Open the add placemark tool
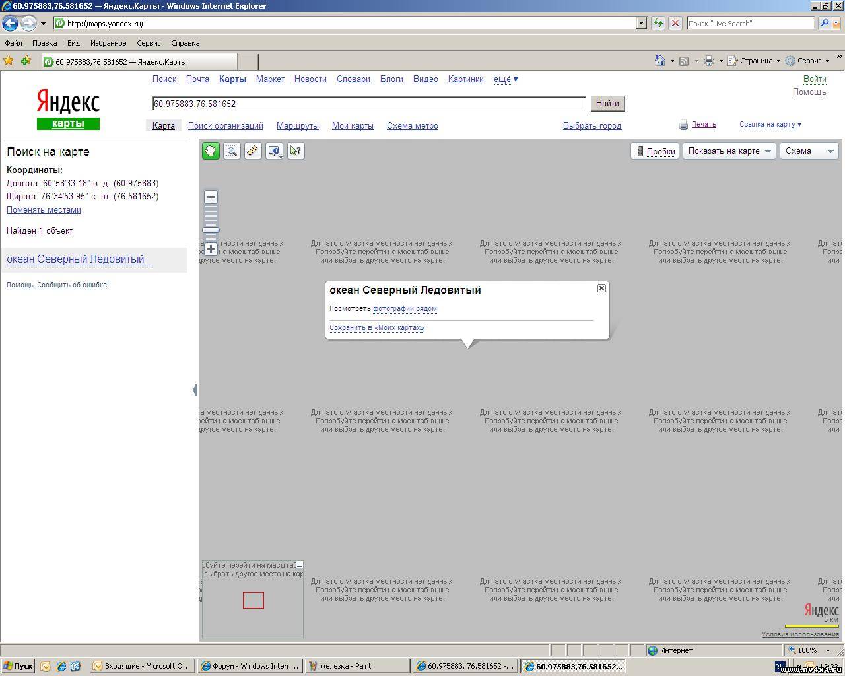This screenshot has height=676, width=845. click(x=275, y=151)
